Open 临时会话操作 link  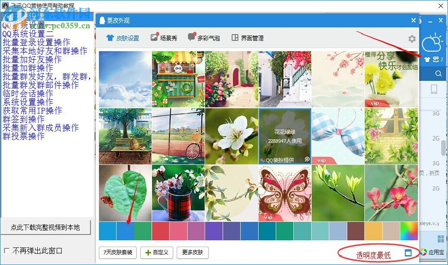click(x=28, y=93)
